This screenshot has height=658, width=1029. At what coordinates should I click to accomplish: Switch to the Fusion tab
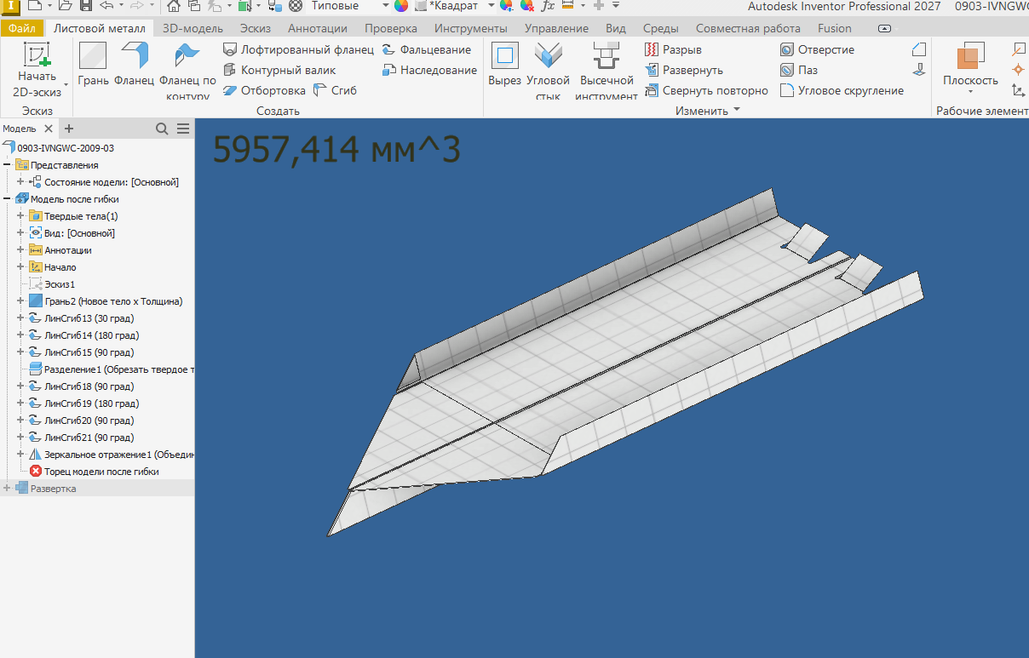tap(835, 28)
